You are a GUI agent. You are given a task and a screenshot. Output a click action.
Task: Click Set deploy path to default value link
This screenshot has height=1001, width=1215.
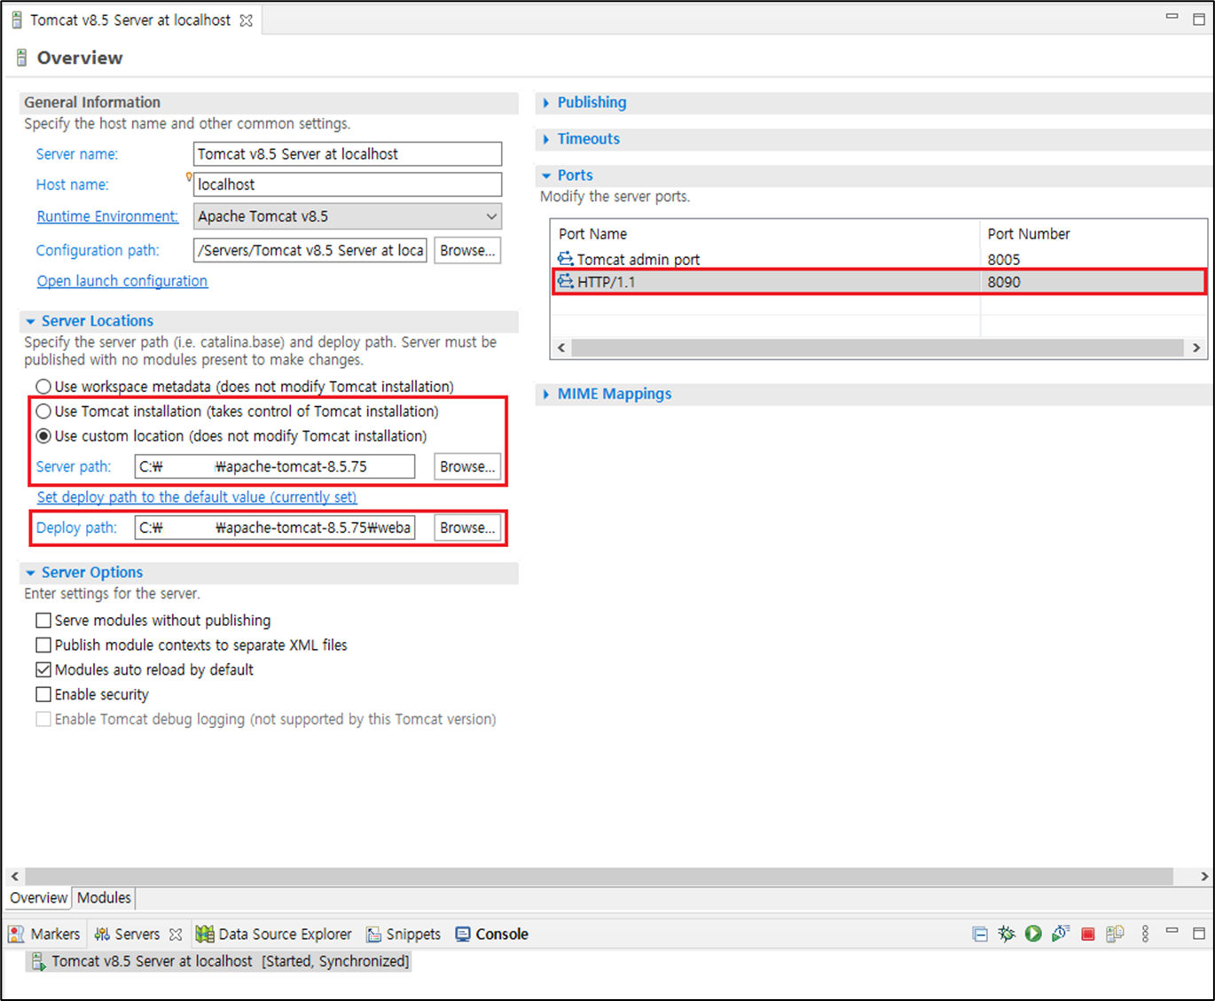(x=197, y=497)
